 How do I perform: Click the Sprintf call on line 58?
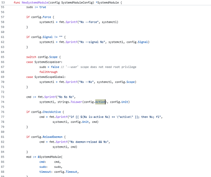click(72, 22)
